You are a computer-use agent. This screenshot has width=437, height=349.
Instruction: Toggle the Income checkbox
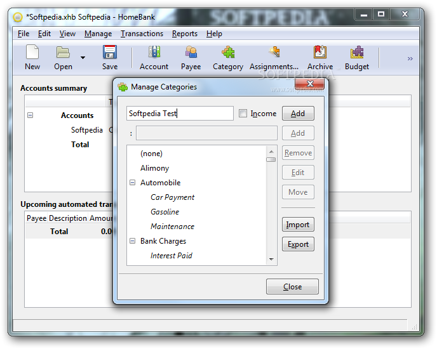coord(243,114)
